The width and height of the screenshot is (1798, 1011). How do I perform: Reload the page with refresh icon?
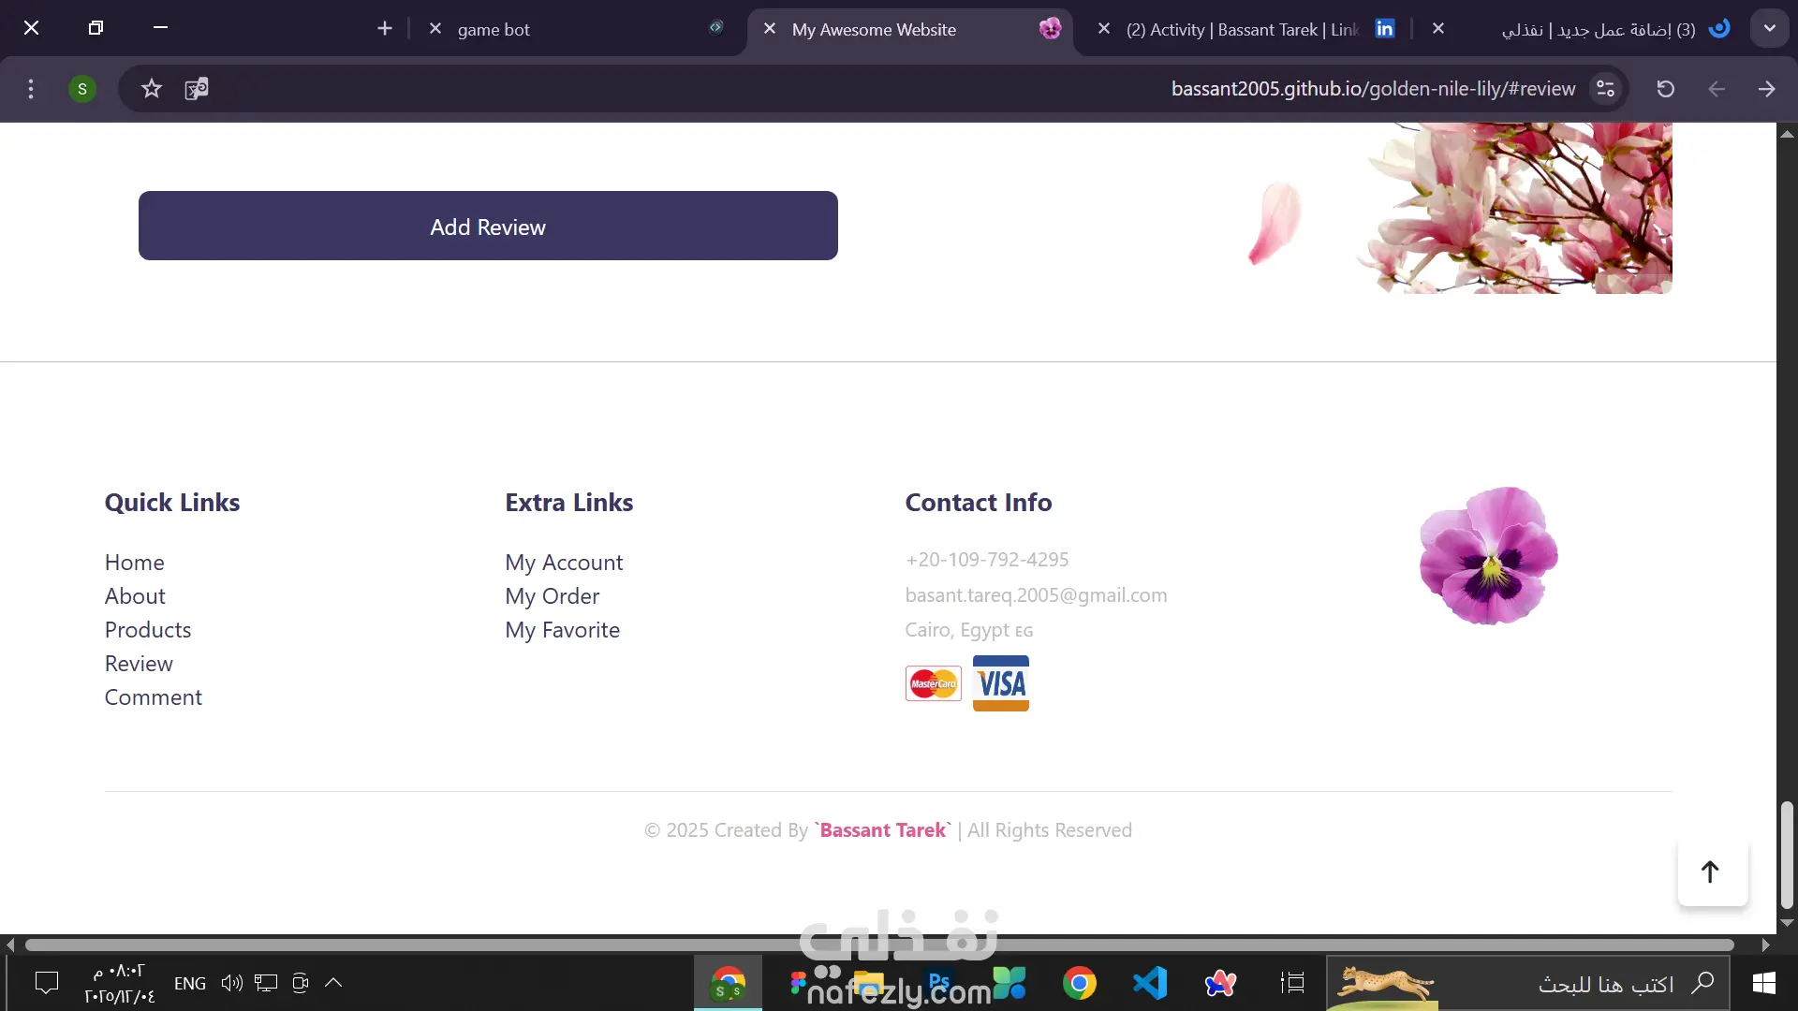[1665, 89]
